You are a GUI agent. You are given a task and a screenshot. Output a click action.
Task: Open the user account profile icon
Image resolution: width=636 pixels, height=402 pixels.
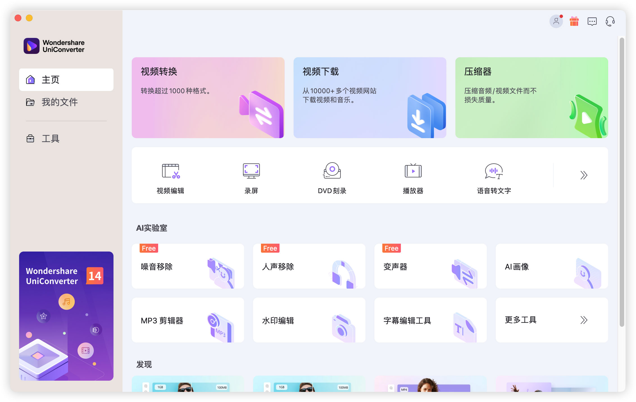556,21
